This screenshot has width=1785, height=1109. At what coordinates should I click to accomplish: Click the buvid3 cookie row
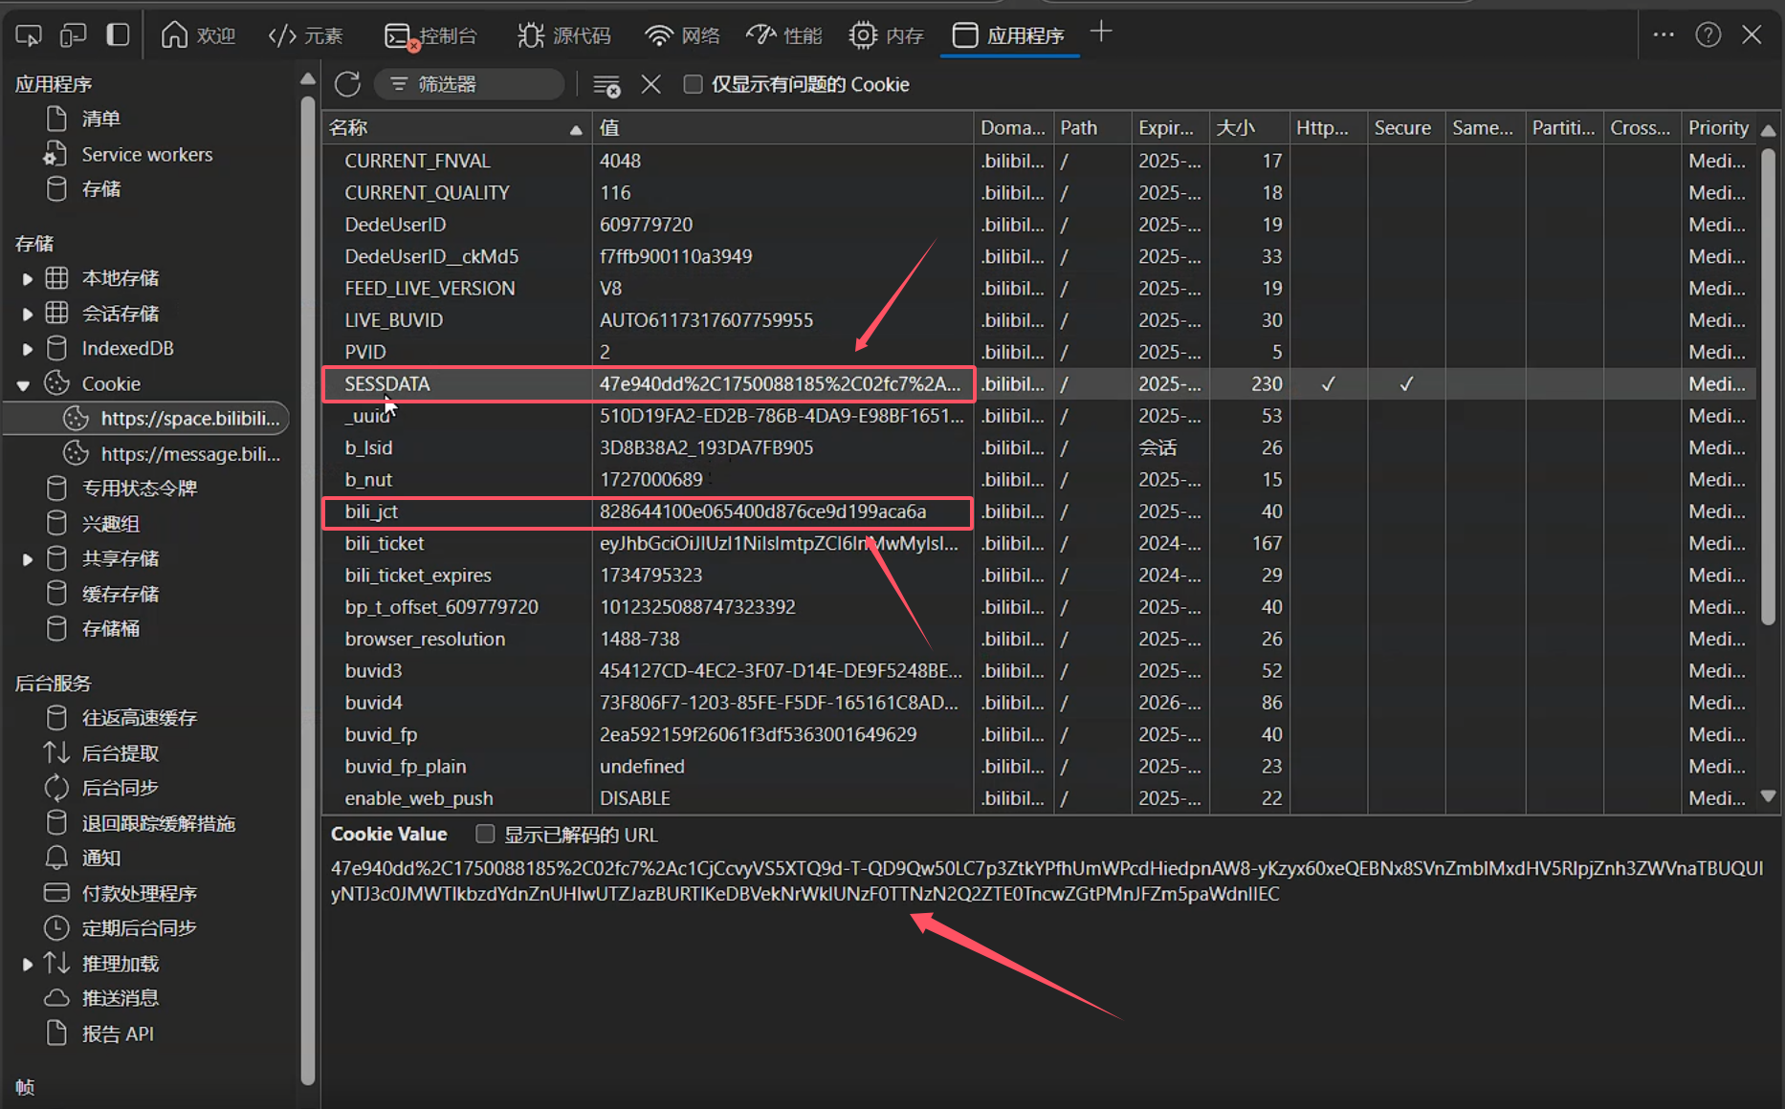coord(1039,670)
